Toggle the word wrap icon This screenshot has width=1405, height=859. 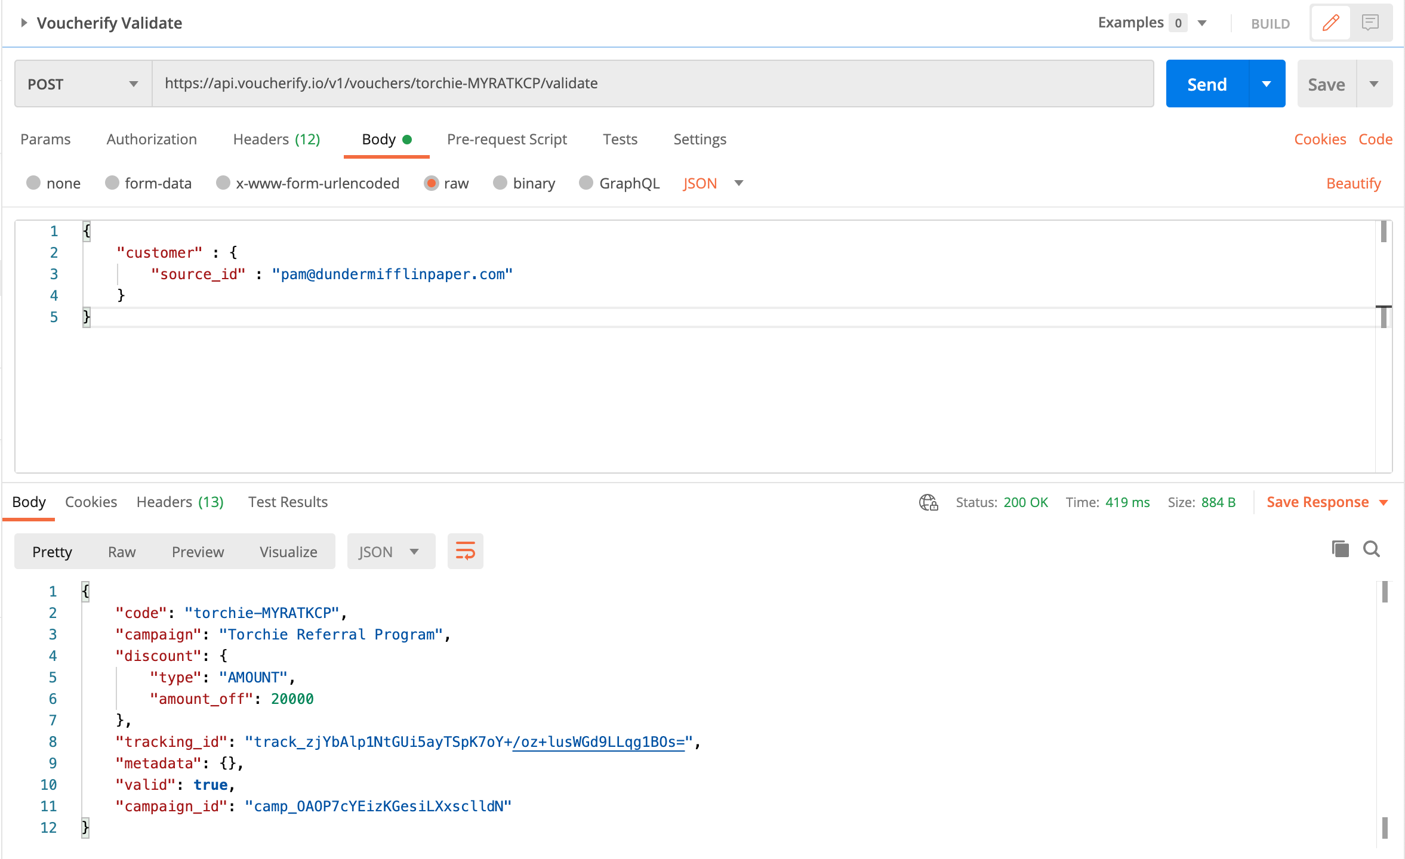(465, 551)
